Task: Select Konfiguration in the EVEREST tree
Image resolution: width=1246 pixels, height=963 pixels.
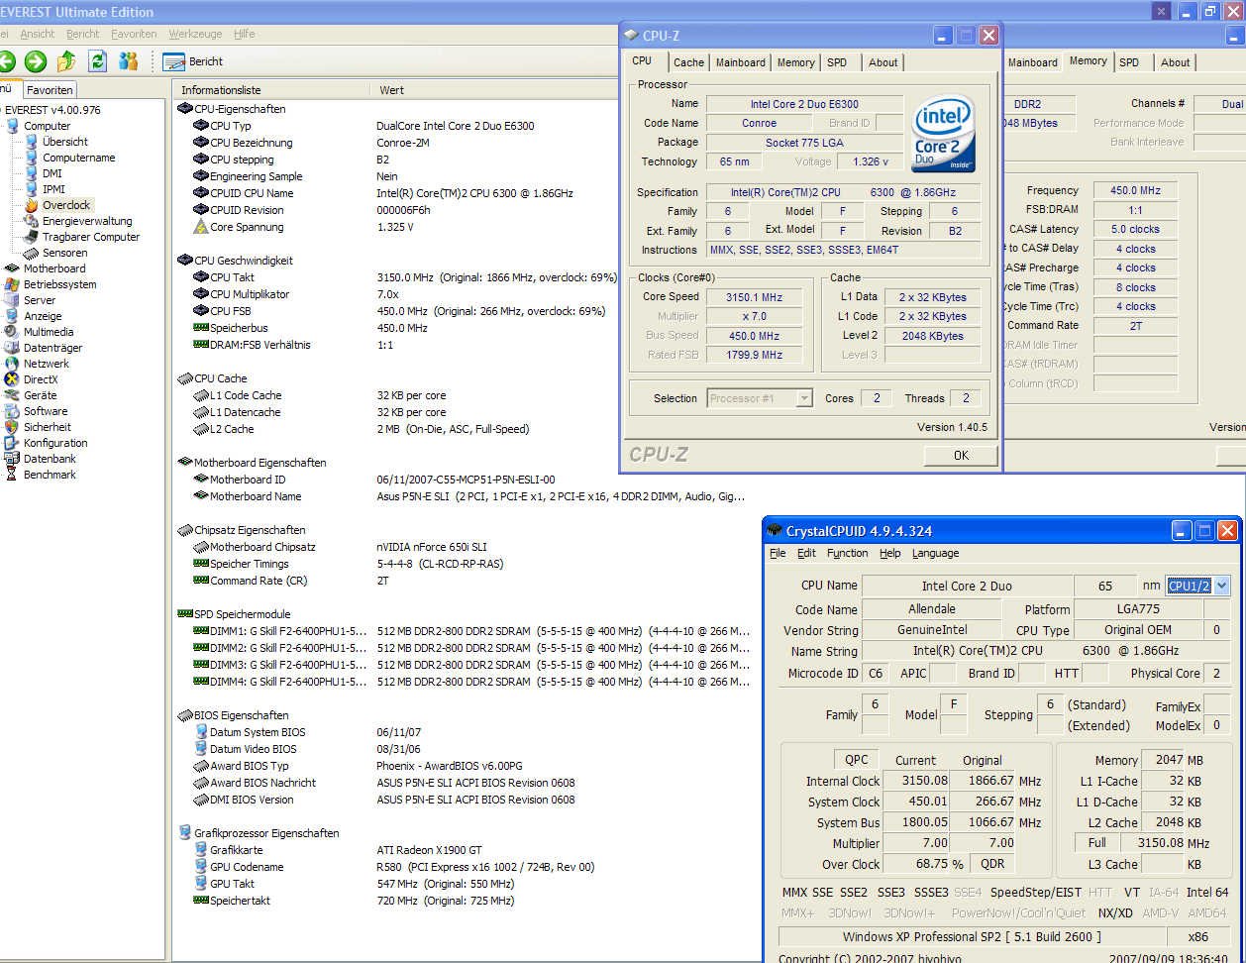Action: coord(55,443)
